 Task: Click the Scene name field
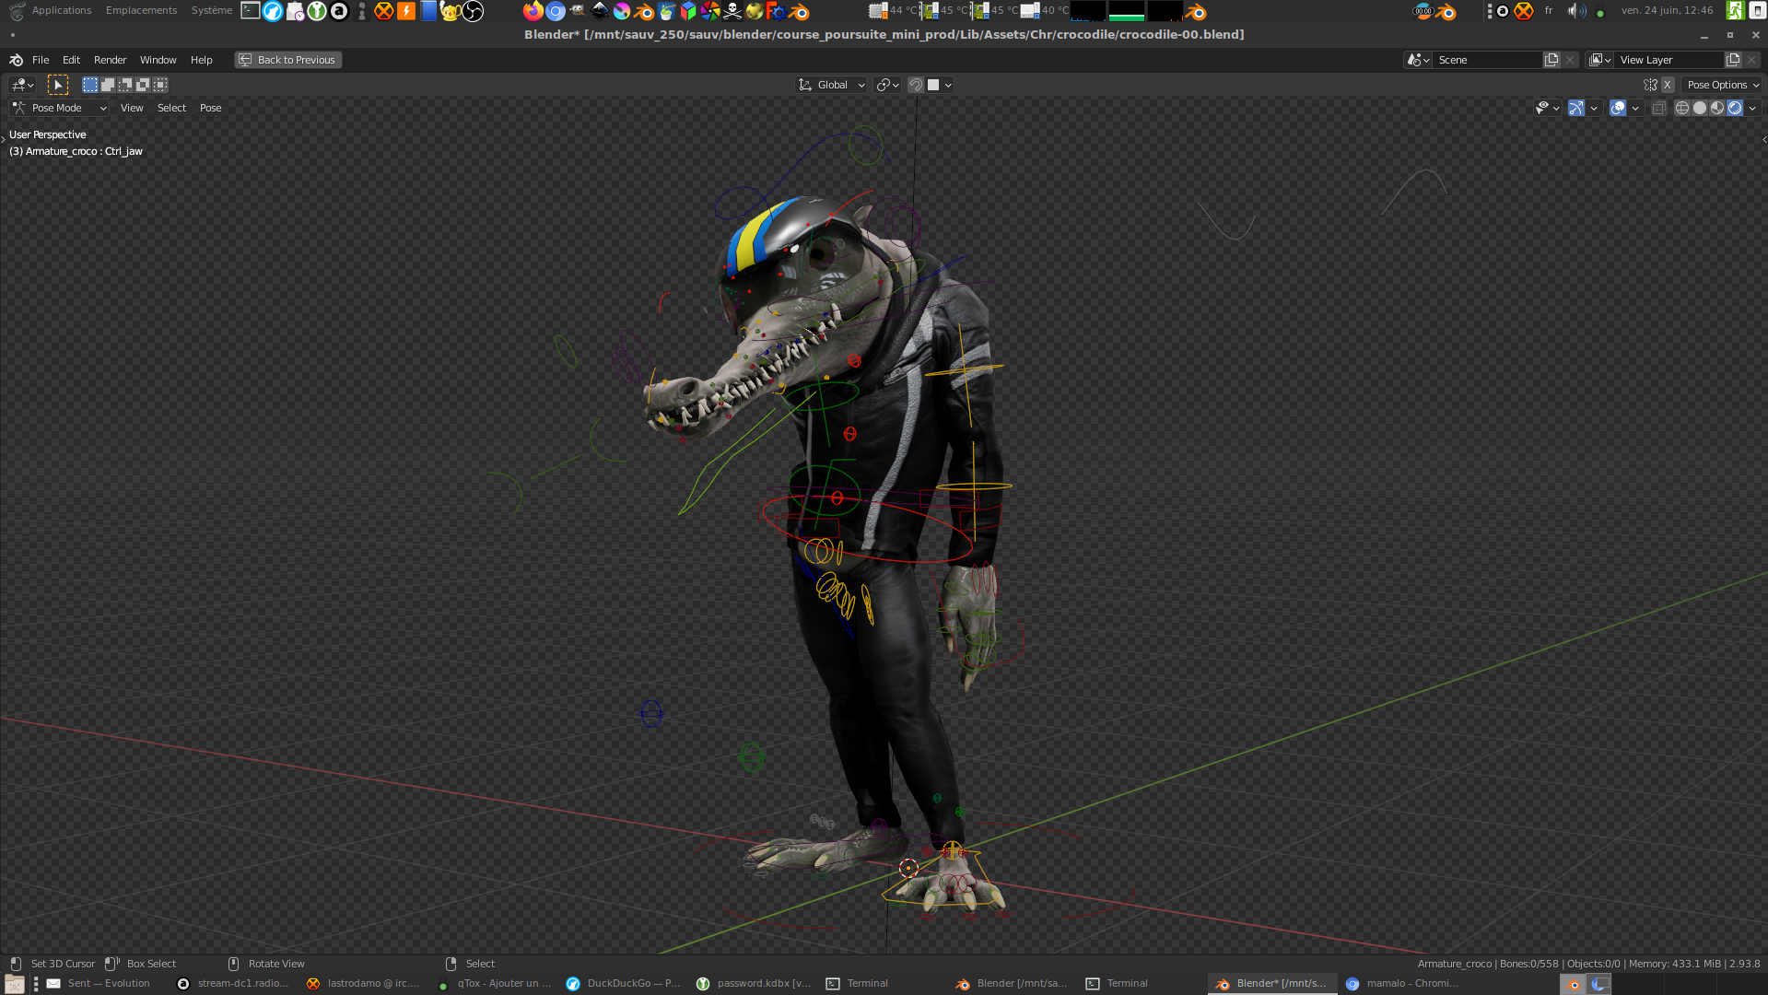click(1487, 60)
